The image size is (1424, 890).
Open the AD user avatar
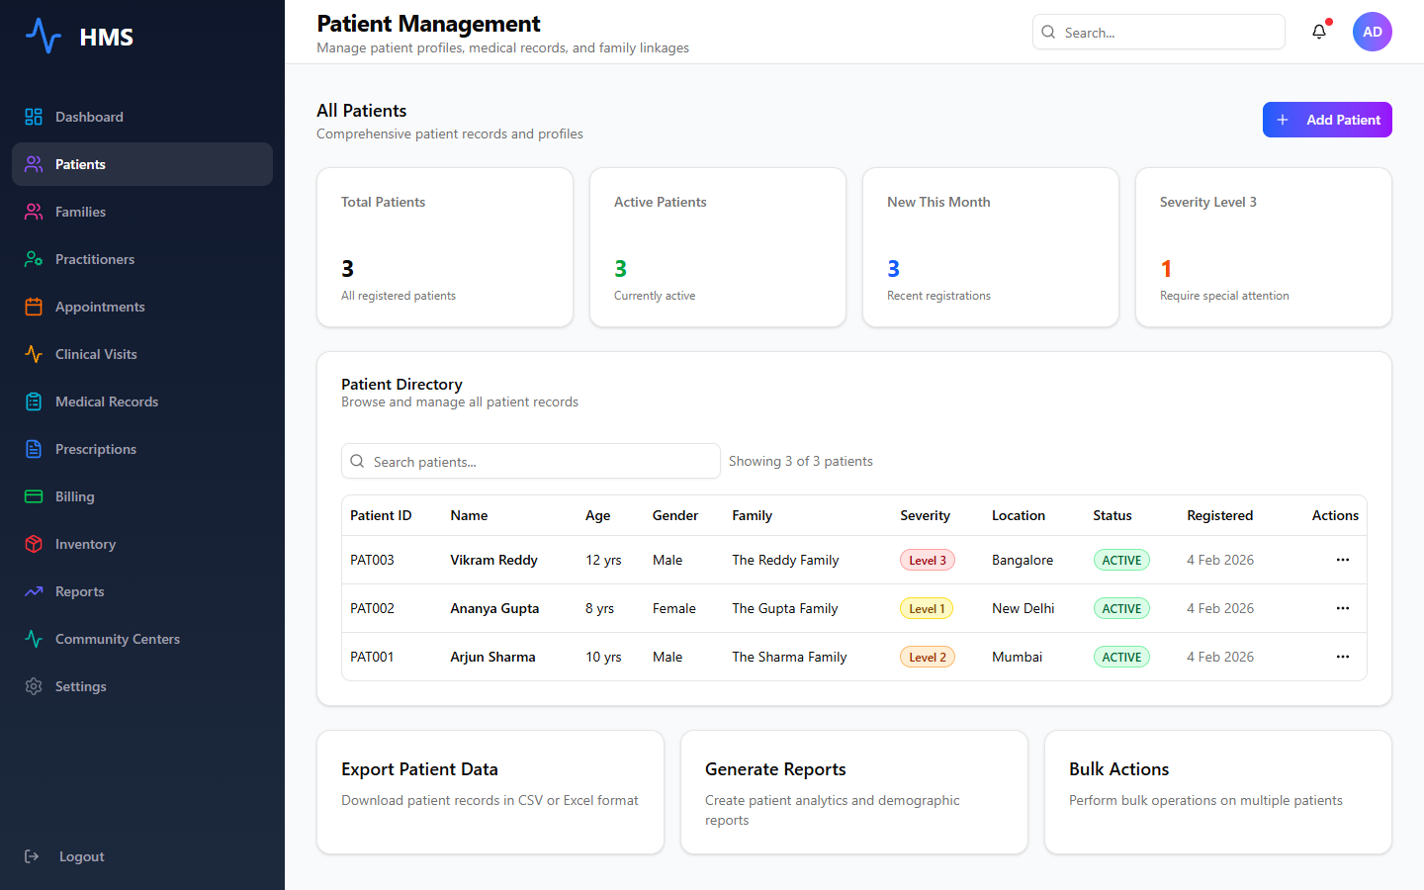[x=1373, y=32]
